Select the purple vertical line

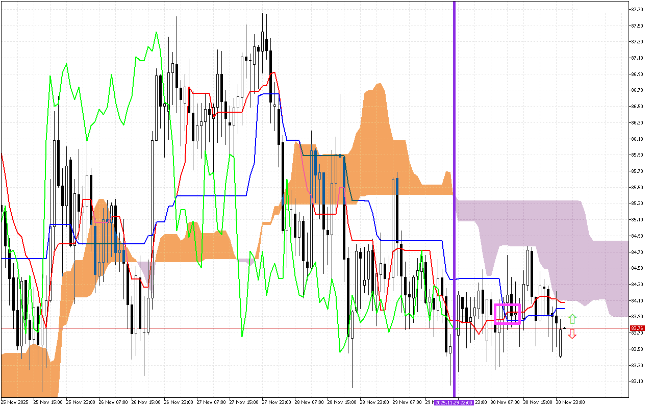click(454, 153)
